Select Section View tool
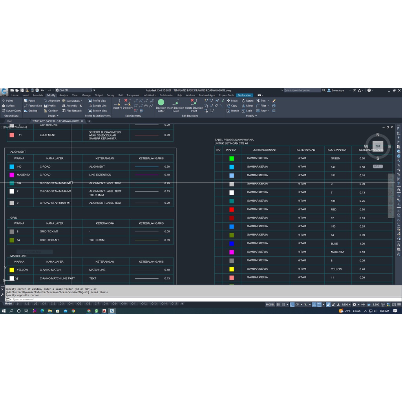Image resolution: width=402 pixels, height=402 pixels. [98, 111]
